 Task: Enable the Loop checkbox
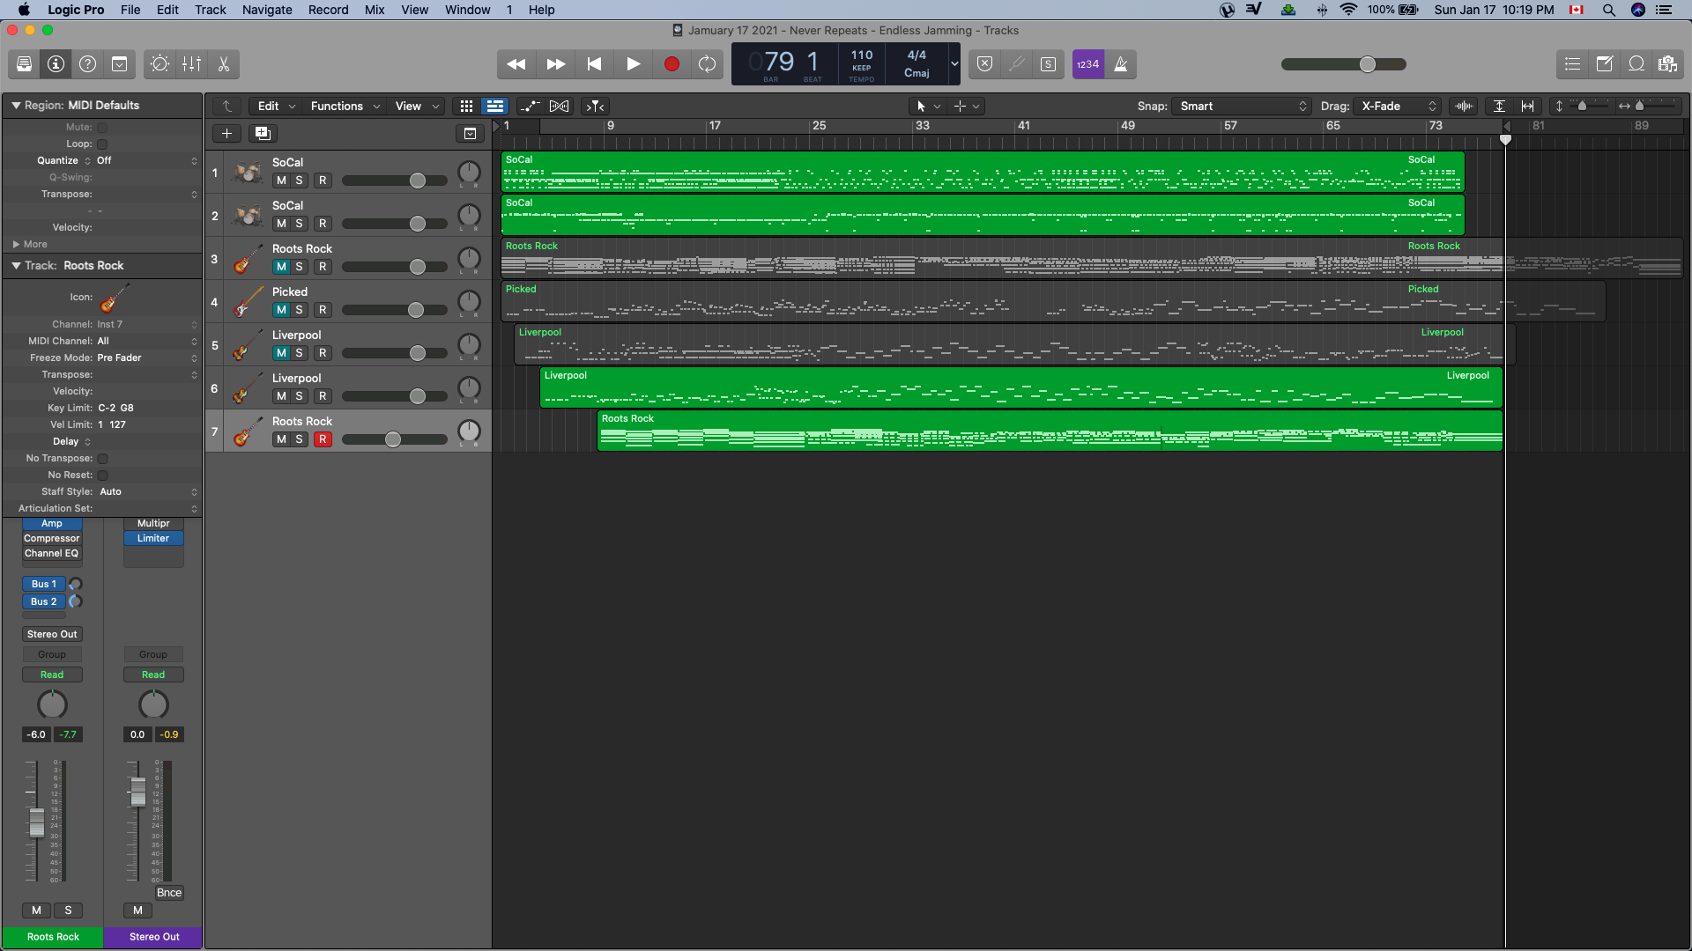pyautogui.click(x=102, y=144)
